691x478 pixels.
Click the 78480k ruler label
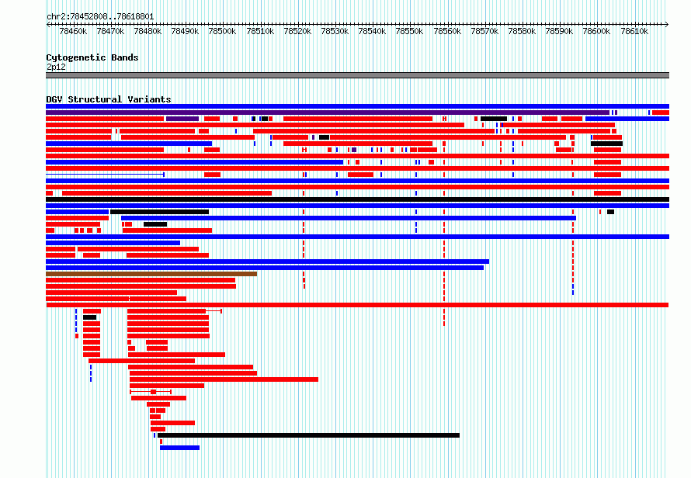(x=148, y=31)
